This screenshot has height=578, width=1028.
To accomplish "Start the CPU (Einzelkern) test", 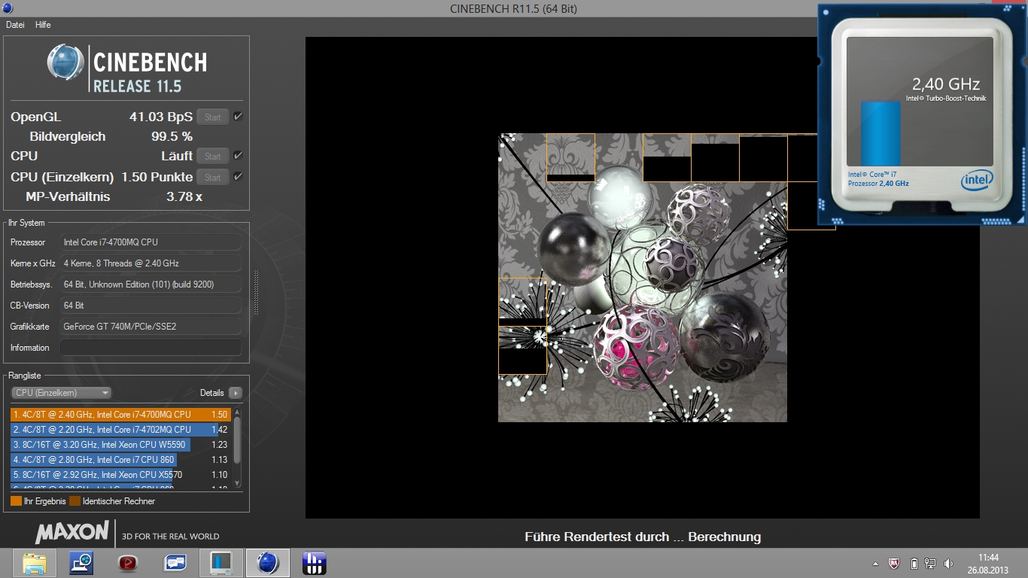I will (213, 177).
